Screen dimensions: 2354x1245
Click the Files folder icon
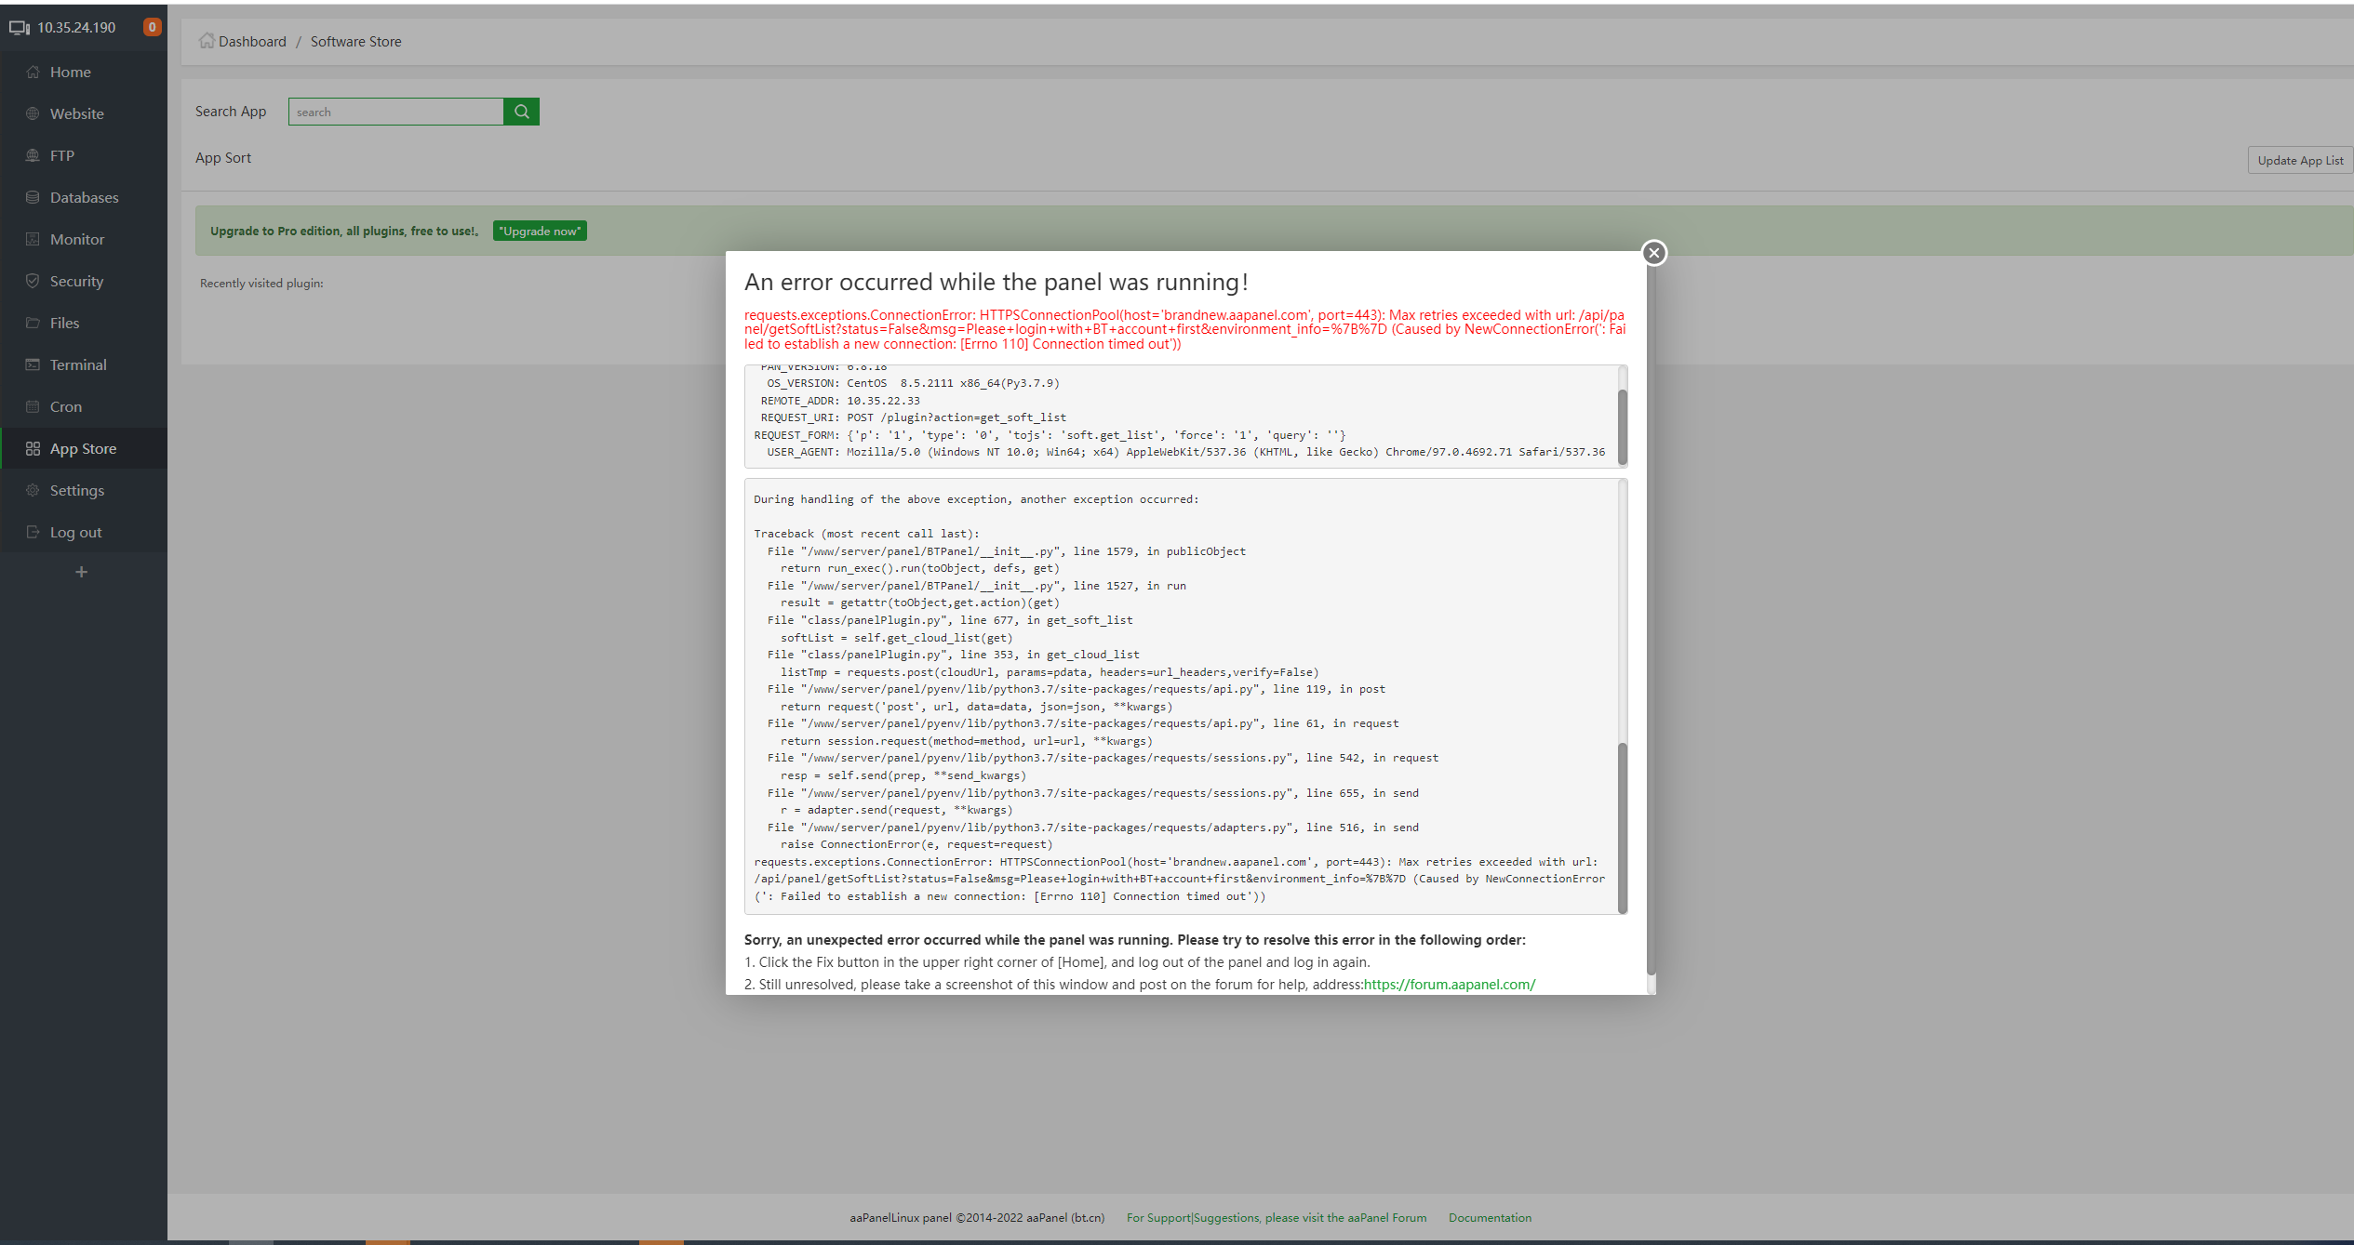[x=33, y=324]
